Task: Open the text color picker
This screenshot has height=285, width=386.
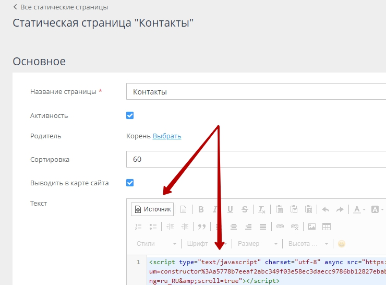Action: 359,209
